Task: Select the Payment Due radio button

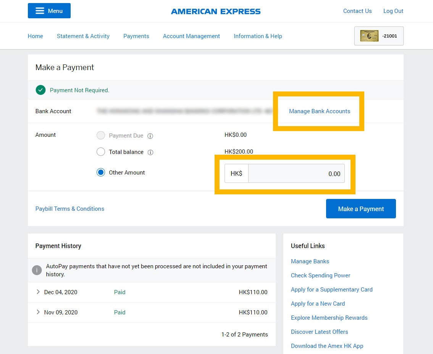Action: pyautogui.click(x=101, y=136)
